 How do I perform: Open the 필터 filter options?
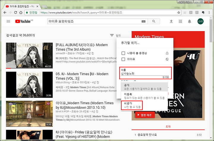(115, 36)
